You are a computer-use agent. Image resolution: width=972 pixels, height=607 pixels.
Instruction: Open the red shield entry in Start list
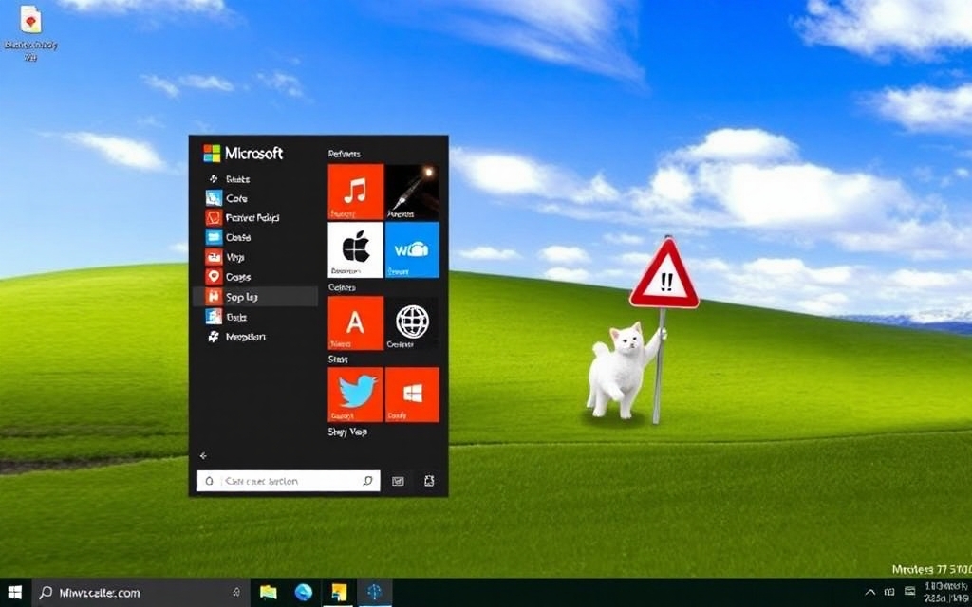pos(255,218)
